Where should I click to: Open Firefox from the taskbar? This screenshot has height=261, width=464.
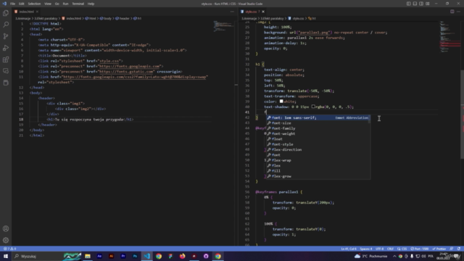click(182, 256)
